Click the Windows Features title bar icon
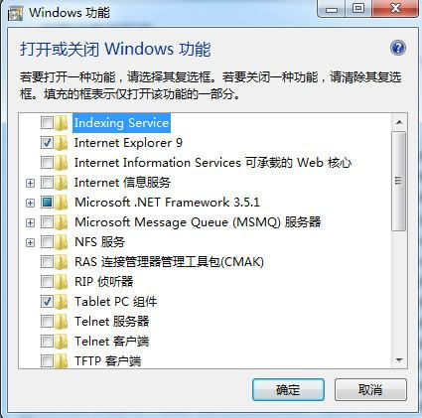422x418 pixels. pyautogui.click(x=16, y=14)
